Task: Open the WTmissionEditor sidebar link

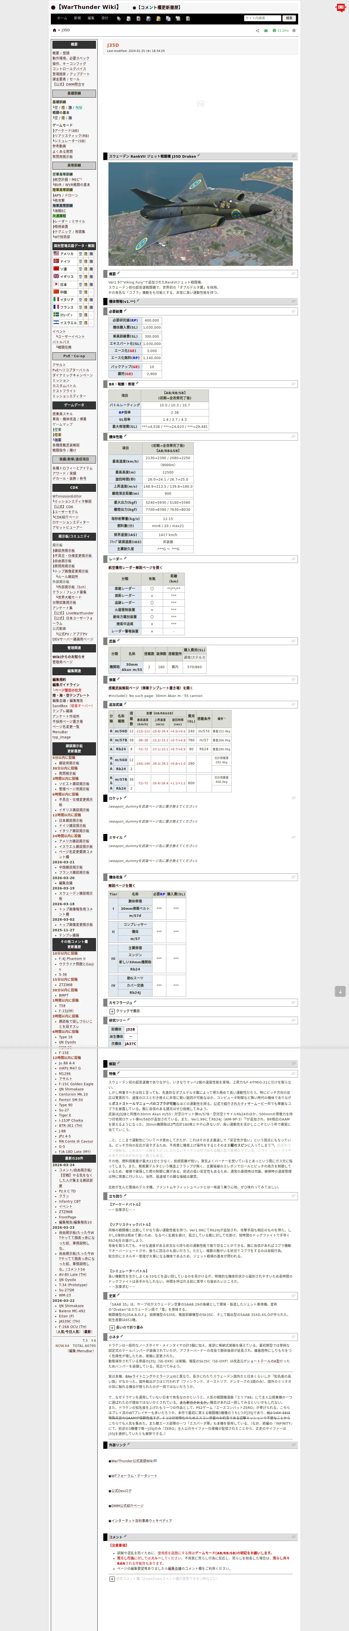Action: (67, 496)
